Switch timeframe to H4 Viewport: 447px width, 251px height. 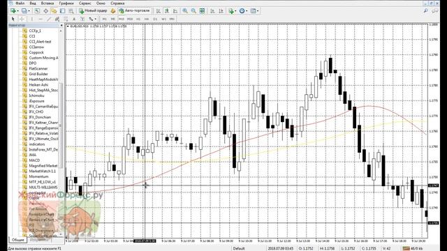coord(147,19)
